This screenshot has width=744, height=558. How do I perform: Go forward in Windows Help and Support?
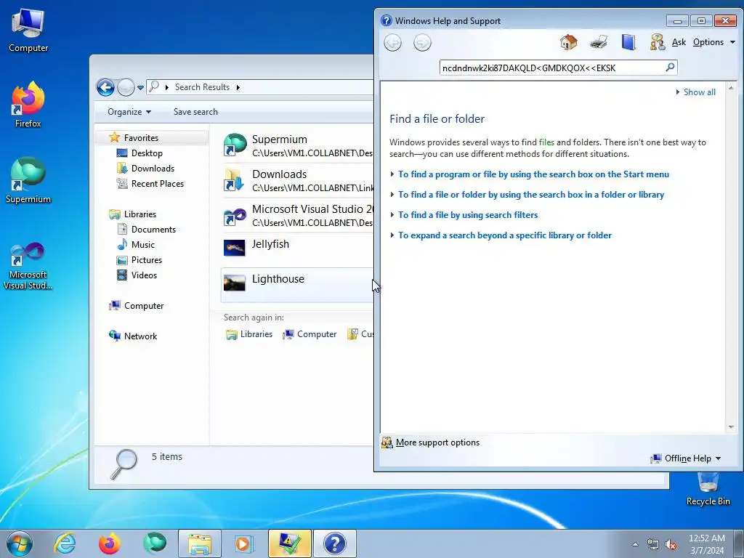pos(422,43)
